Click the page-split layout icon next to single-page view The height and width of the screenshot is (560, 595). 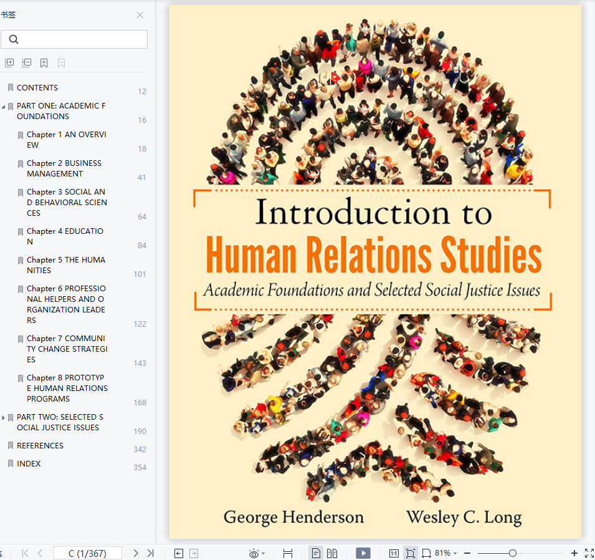[288, 554]
